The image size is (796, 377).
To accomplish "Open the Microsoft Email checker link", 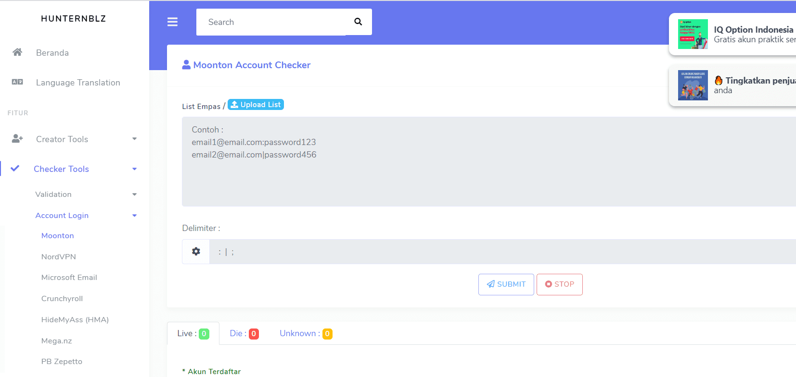I will click(x=69, y=278).
